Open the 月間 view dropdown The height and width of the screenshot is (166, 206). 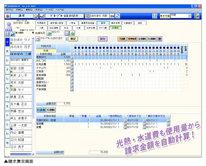pos(190,16)
